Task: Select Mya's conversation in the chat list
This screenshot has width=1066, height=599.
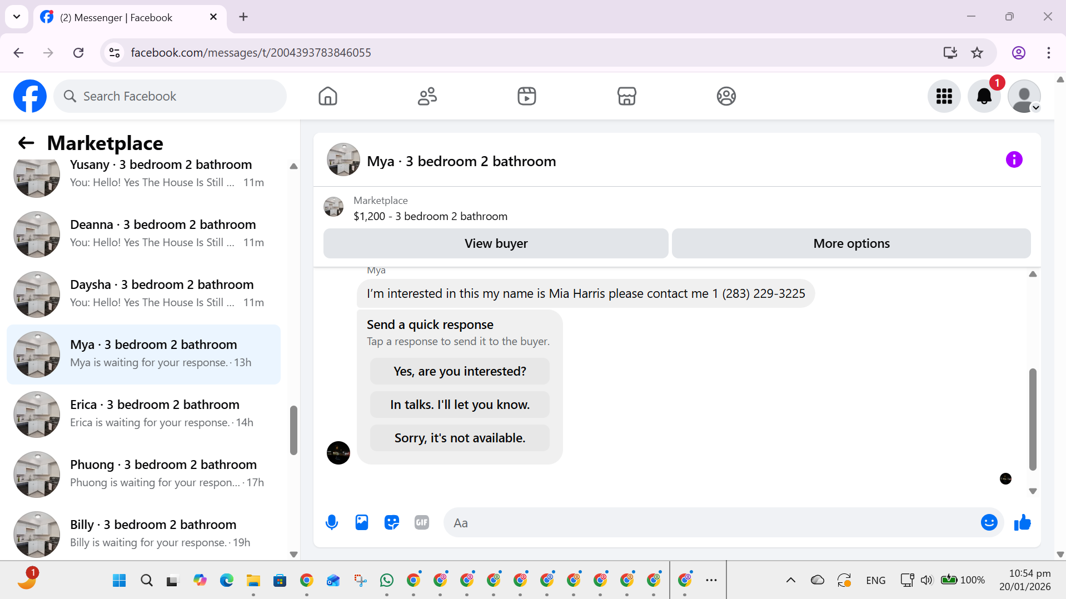Action: (143, 355)
